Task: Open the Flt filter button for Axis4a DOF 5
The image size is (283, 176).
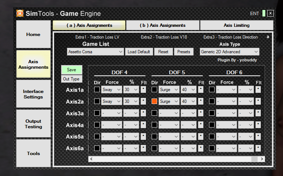Action: pyautogui.click(x=201, y=125)
